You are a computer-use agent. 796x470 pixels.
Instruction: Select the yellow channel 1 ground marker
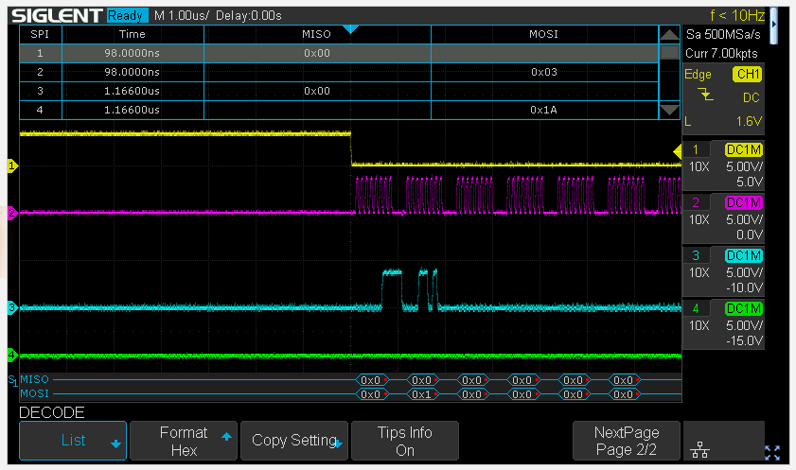click(11, 165)
